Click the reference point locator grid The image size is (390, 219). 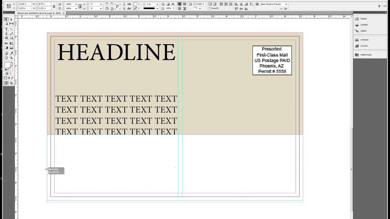(9, 6)
